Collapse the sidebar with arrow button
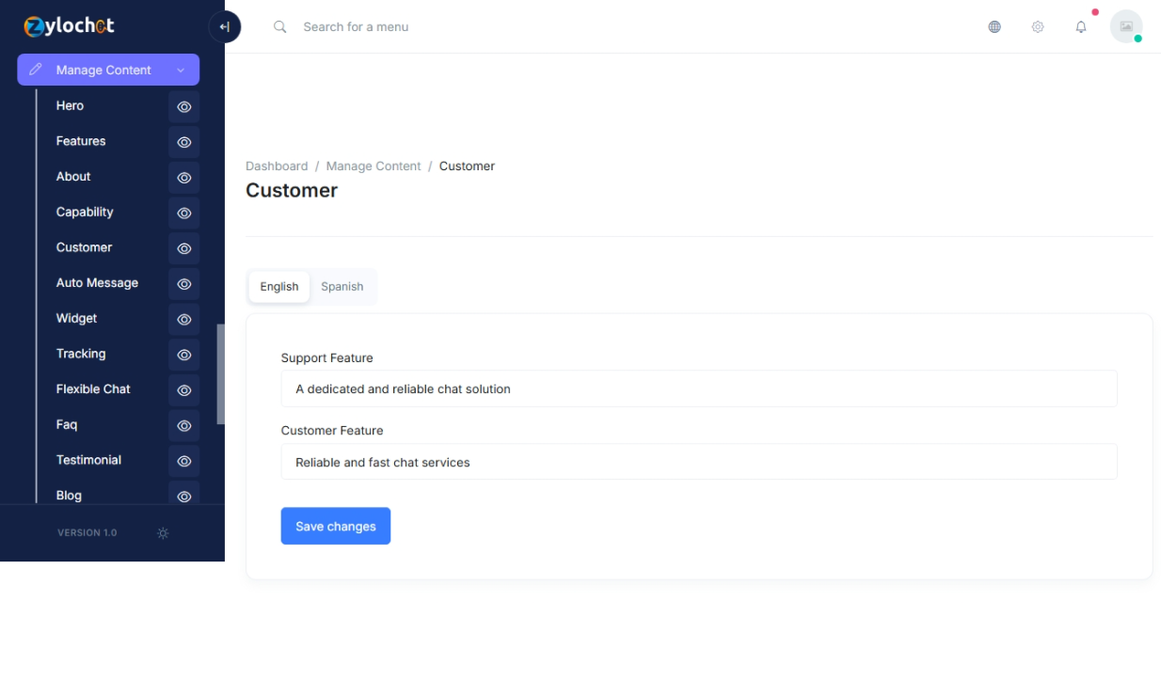Image resolution: width=1161 pixels, height=680 pixels. [x=224, y=27]
